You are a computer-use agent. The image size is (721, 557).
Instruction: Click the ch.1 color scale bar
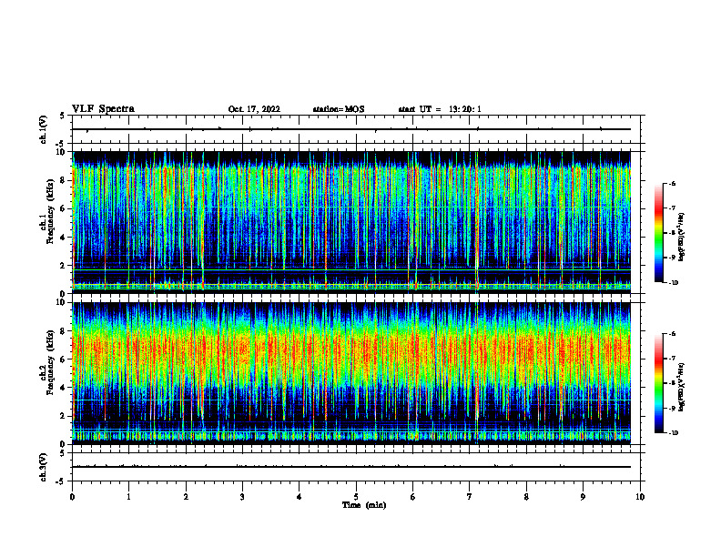click(658, 233)
